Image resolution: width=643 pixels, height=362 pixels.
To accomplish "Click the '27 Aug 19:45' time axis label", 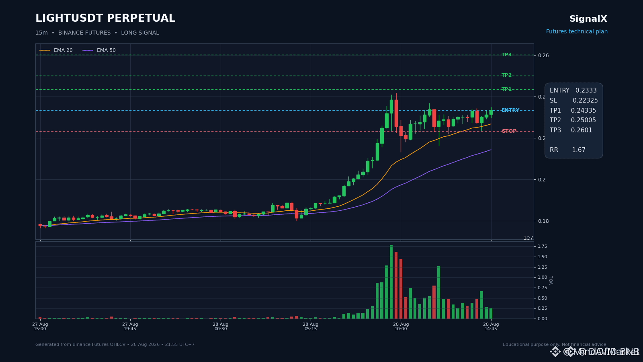I will [130, 327].
